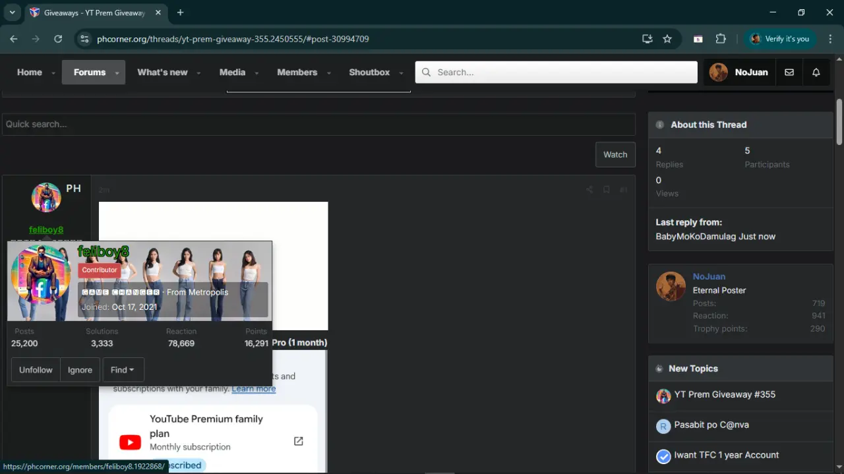Image resolution: width=844 pixels, height=474 pixels.
Task: Install the app icon in address bar
Action: pyautogui.click(x=647, y=39)
